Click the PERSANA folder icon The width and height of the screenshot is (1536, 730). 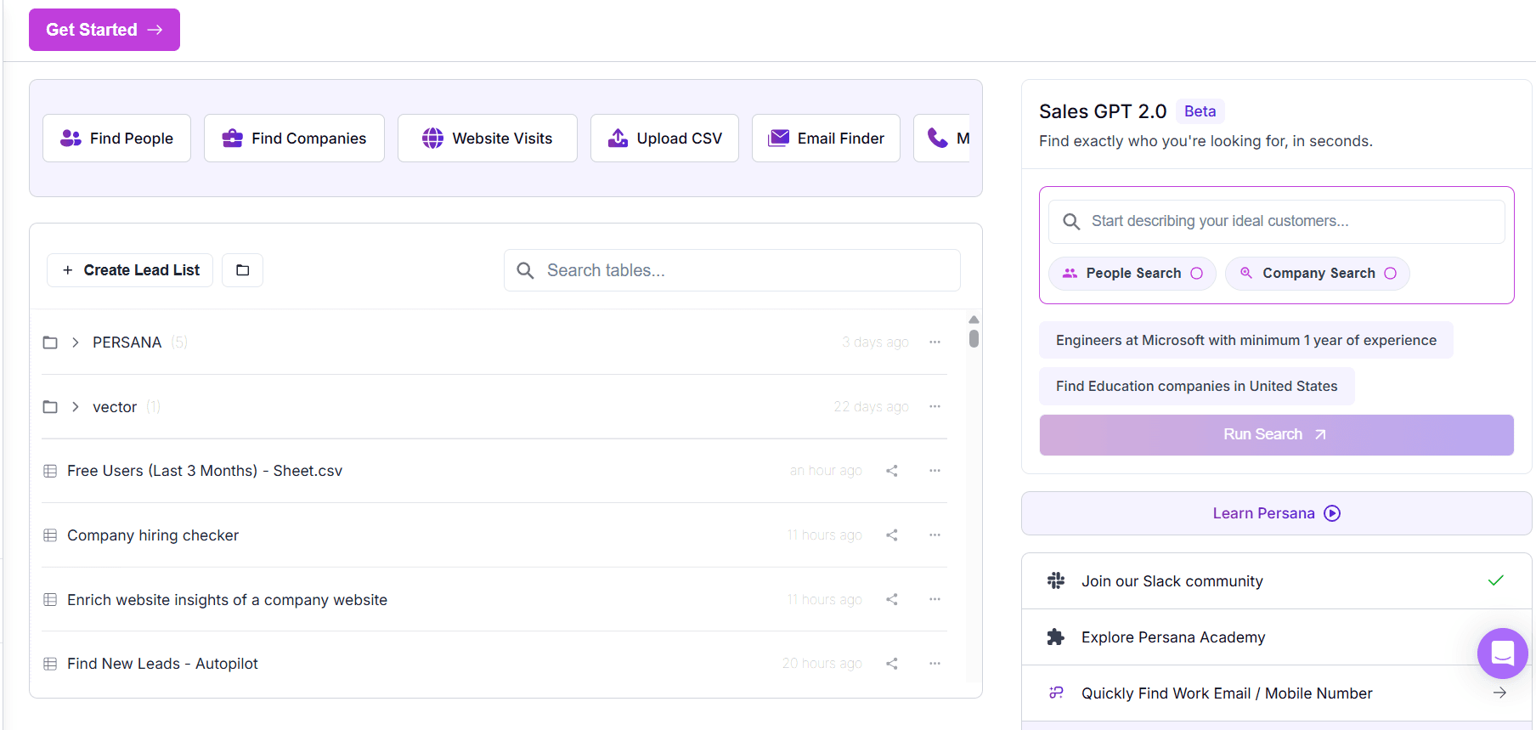(x=50, y=342)
